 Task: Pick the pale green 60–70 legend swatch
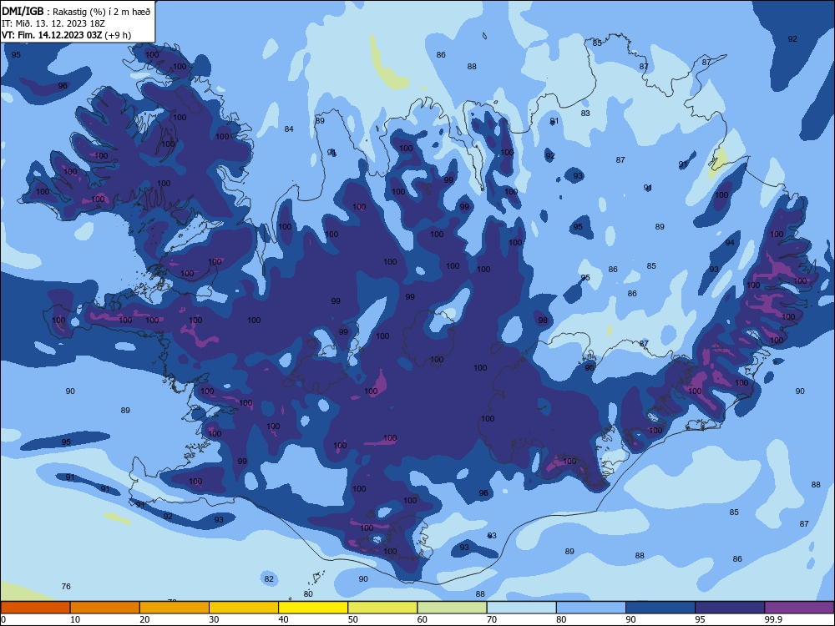[452, 608]
